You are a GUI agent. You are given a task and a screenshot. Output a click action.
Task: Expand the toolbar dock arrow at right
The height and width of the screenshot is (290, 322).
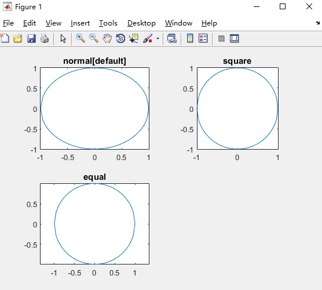318,23
